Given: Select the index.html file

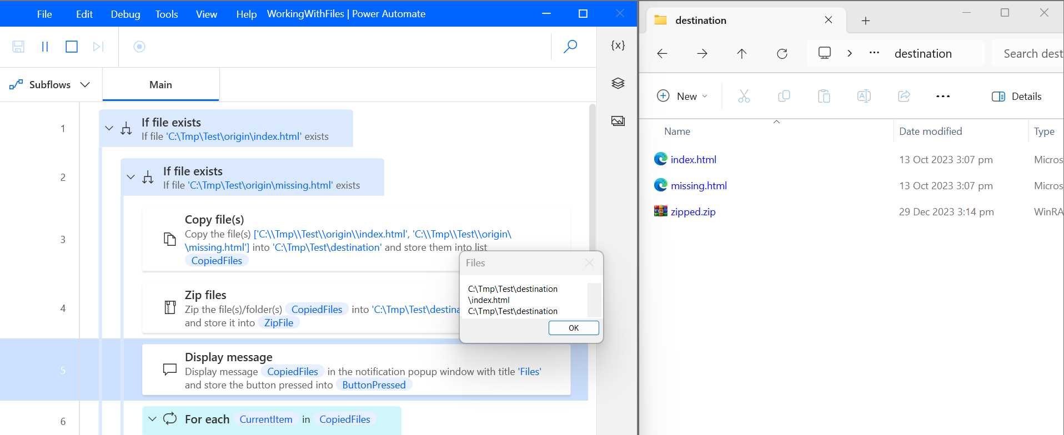Looking at the screenshot, I should 694,160.
